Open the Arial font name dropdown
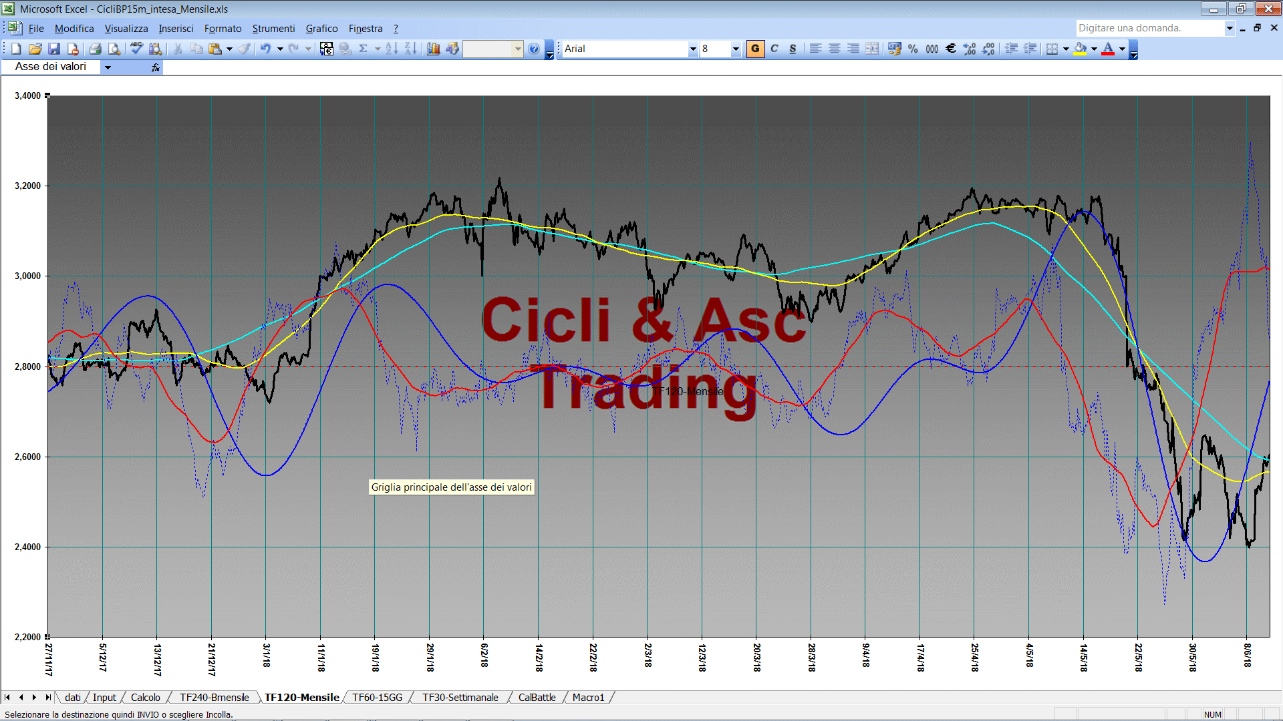1283x721 pixels. click(x=693, y=49)
